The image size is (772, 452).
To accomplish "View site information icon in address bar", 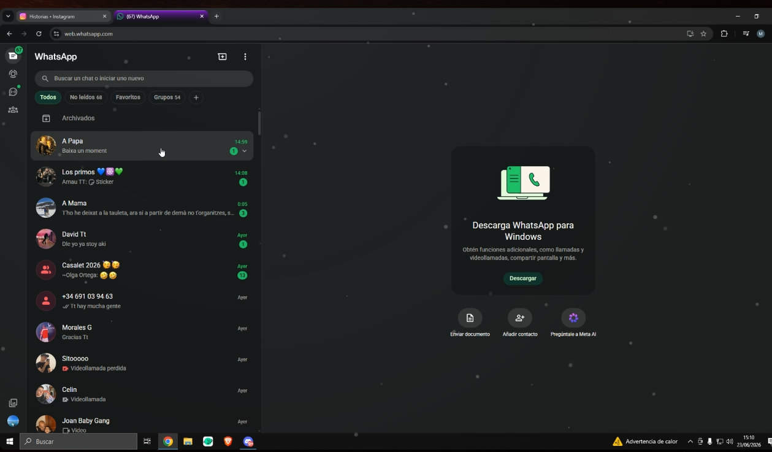I will pyautogui.click(x=56, y=34).
